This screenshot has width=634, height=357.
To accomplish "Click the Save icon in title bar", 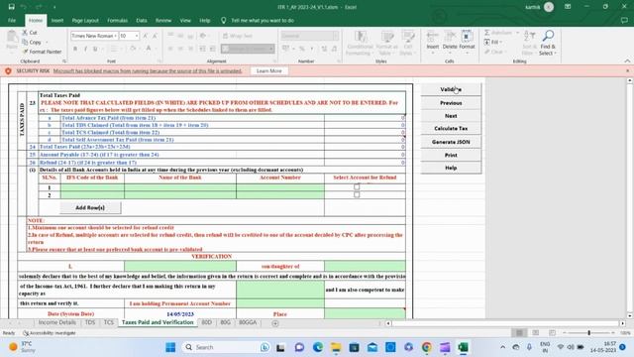I will click(11, 7).
